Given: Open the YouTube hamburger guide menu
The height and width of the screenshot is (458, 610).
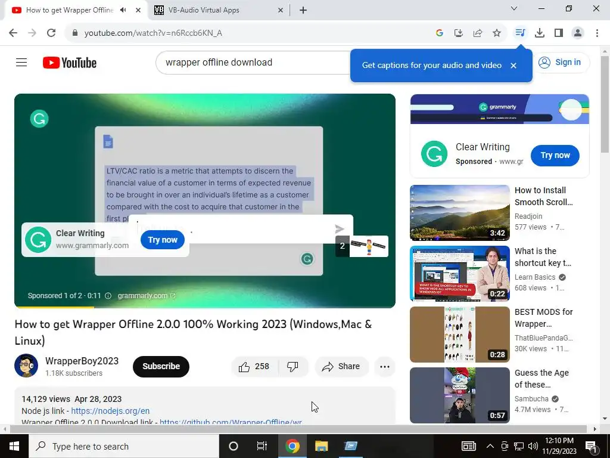Looking at the screenshot, I should click(21, 62).
